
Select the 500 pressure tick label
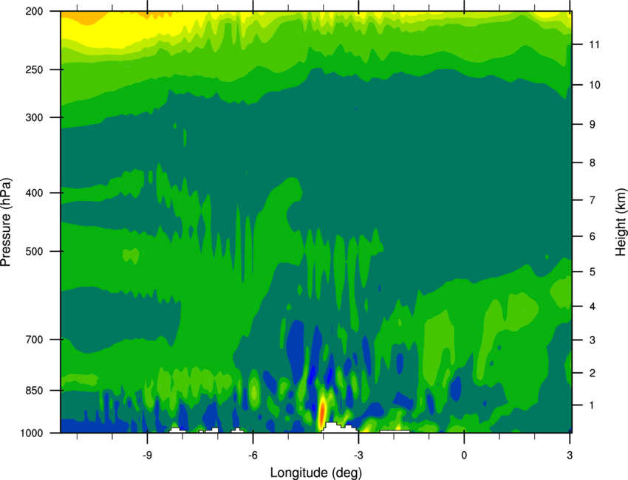(x=34, y=251)
